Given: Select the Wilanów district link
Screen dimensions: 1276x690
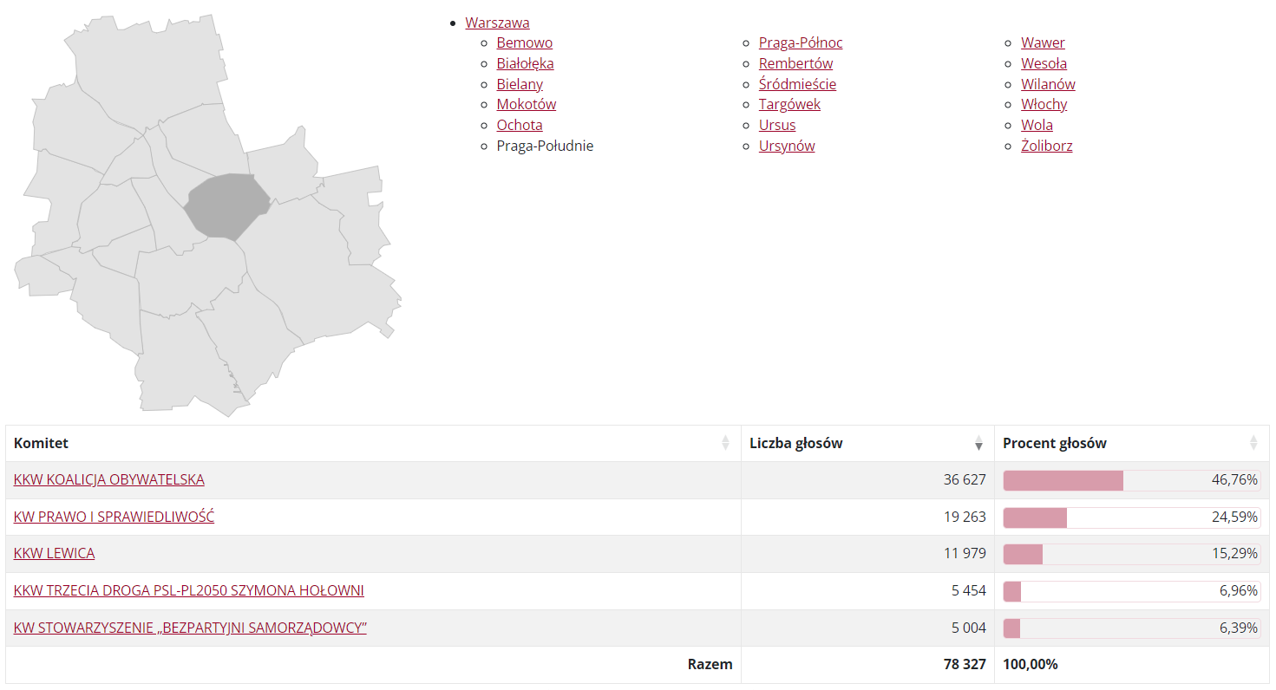Looking at the screenshot, I should [1048, 84].
